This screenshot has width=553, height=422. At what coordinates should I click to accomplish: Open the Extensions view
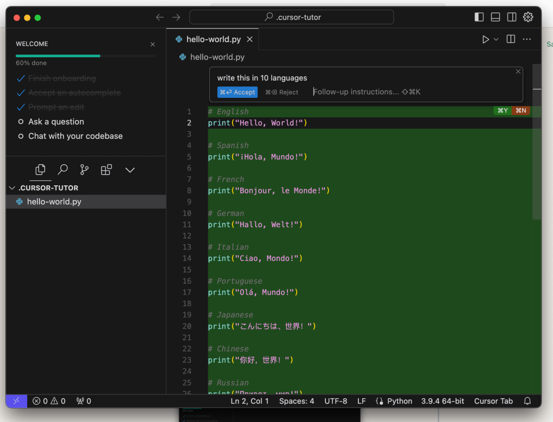coord(106,170)
